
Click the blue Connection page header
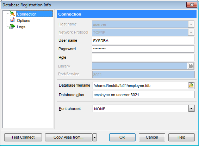pyautogui.click(x=126, y=14)
